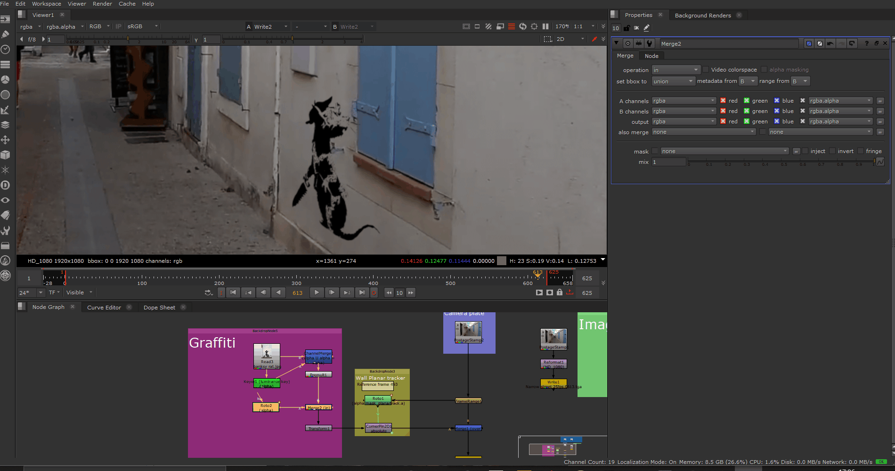
Task: Toggle the striped overlay icon in viewer toolbar
Action: pos(488,26)
